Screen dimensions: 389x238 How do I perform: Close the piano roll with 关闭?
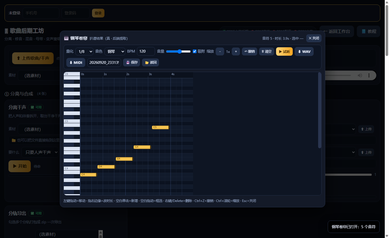[314, 38]
